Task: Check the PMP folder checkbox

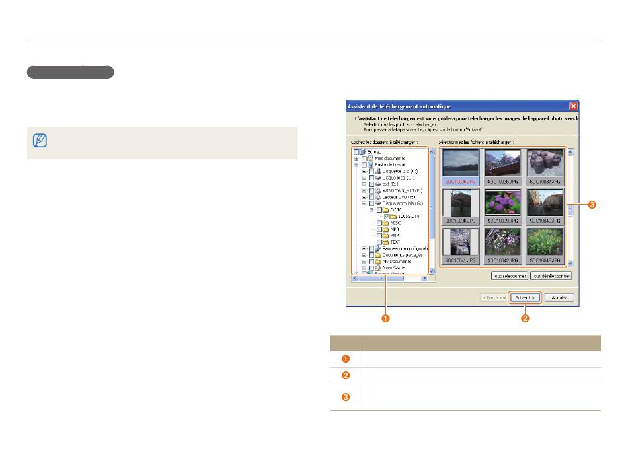Action: 379,236
